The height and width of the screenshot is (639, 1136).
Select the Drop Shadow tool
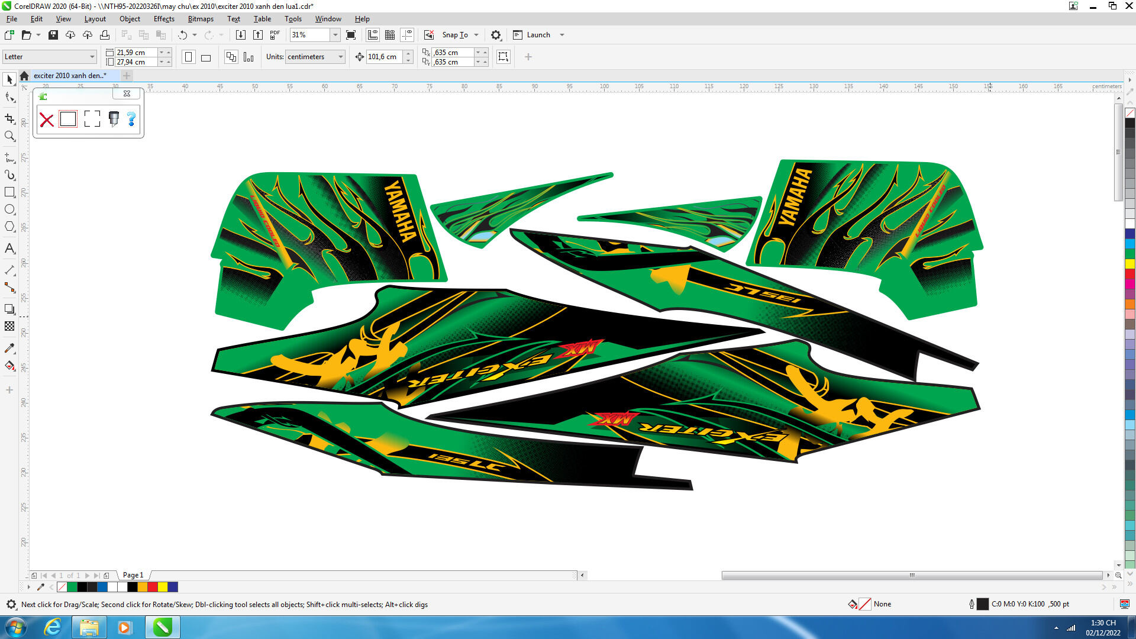[x=9, y=309]
